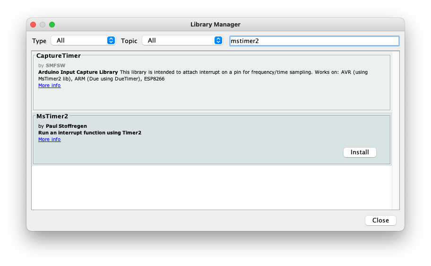The height and width of the screenshot is (266, 431).
Task: Click 'Arduino Input Capture Library' description heading
Action: pyautogui.click(x=78, y=72)
